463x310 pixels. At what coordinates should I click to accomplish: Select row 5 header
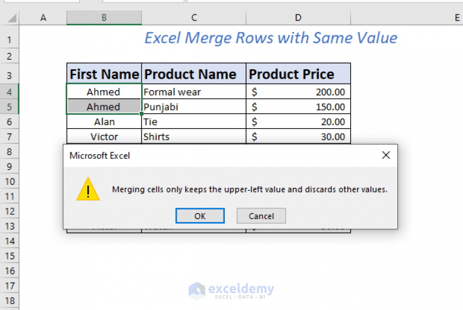pos(10,107)
